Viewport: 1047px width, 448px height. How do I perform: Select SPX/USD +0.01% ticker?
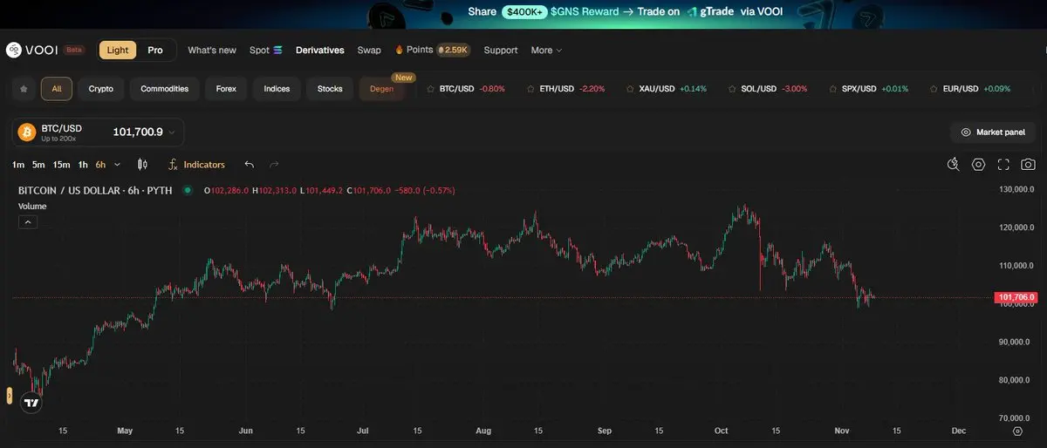[875, 89]
